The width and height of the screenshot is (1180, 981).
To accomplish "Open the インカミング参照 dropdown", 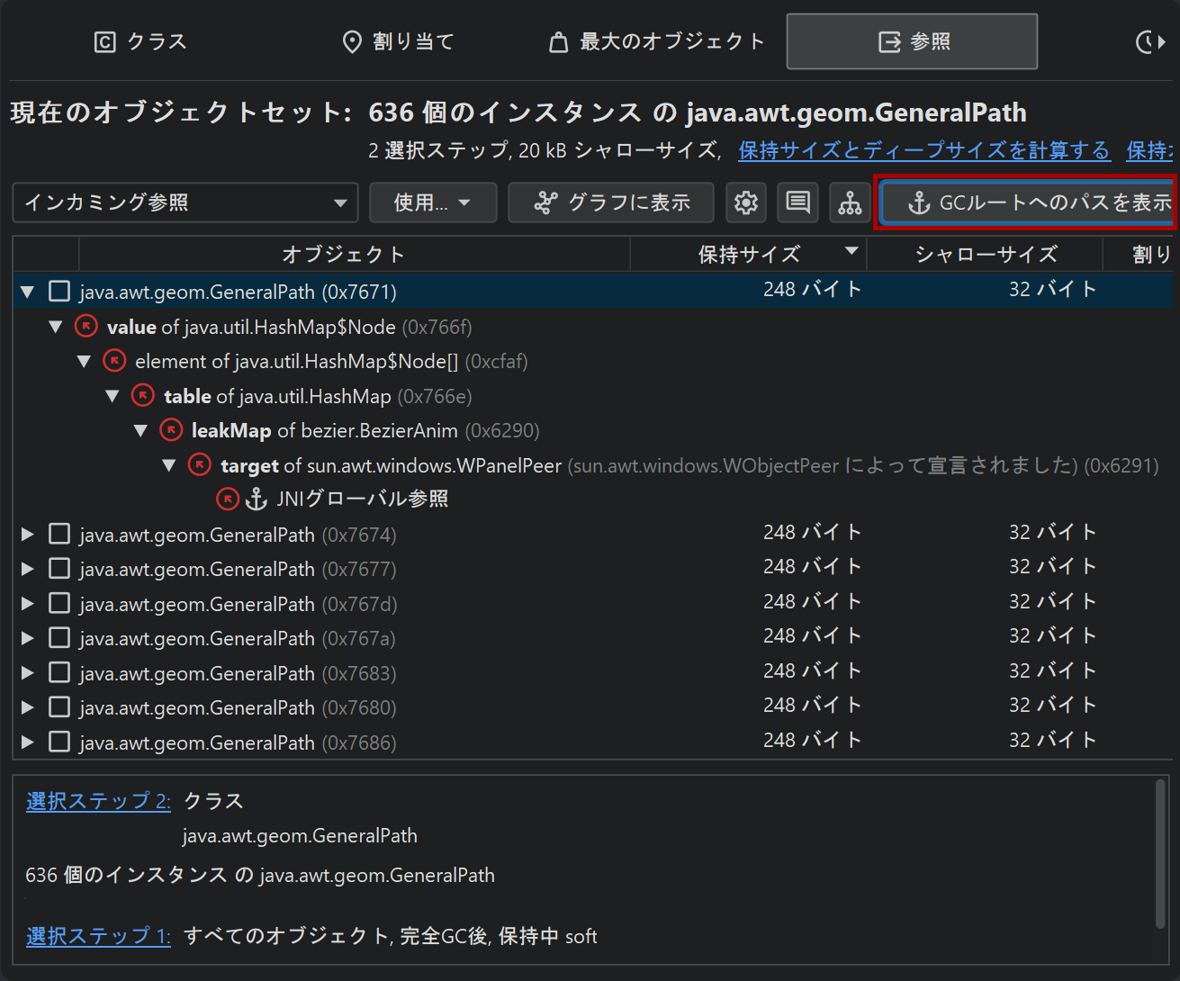I will pyautogui.click(x=185, y=202).
